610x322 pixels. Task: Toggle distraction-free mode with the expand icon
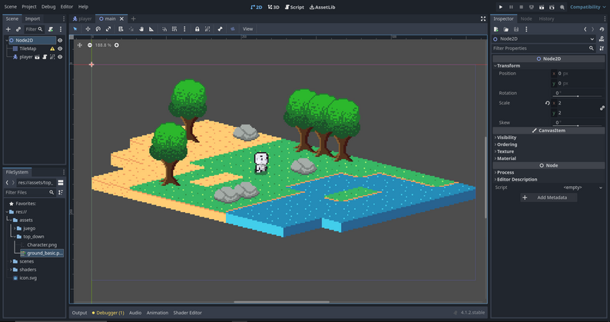(483, 18)
